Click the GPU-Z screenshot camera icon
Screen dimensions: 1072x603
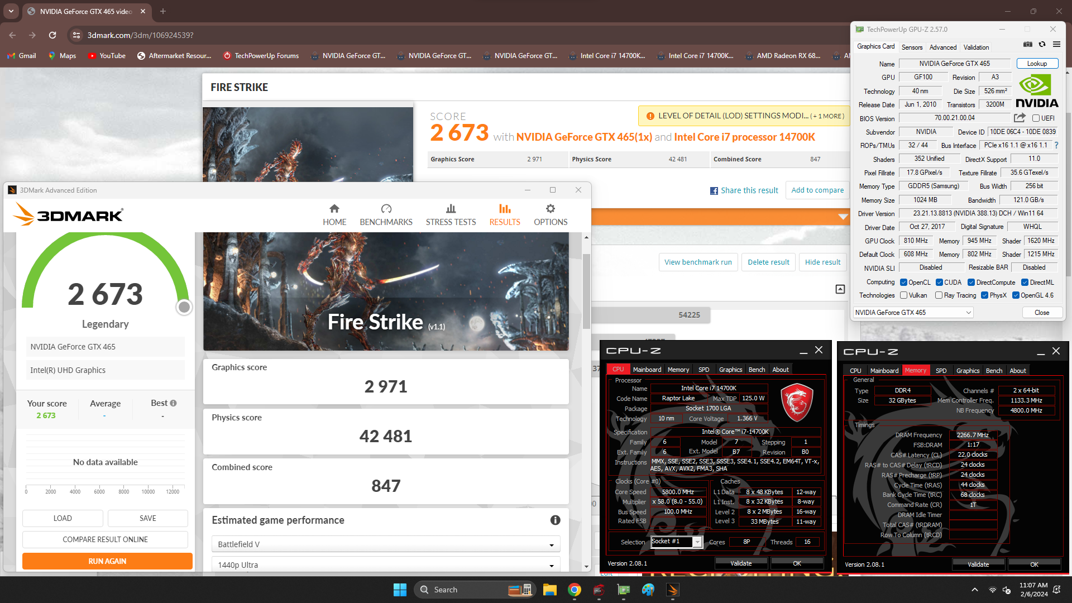point(1027,44)
